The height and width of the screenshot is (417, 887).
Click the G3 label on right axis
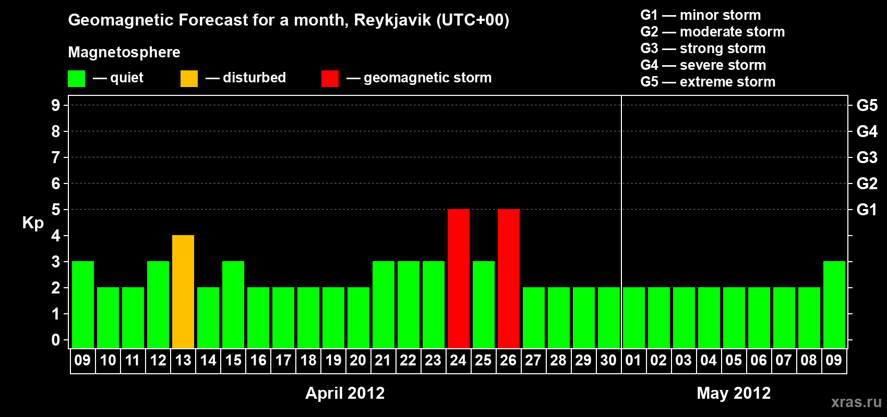click(867, 157)
